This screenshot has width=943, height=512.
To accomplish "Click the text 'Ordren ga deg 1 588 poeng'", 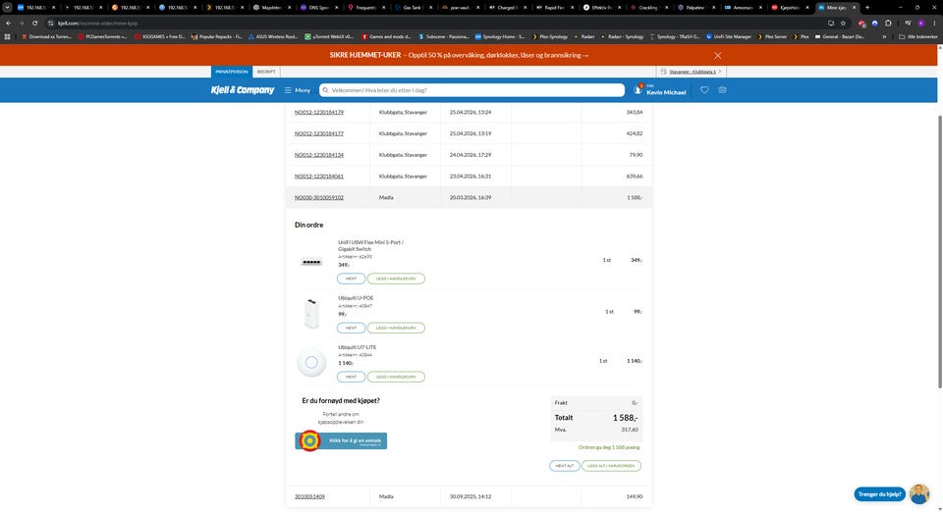I will [x=609, y=447].
